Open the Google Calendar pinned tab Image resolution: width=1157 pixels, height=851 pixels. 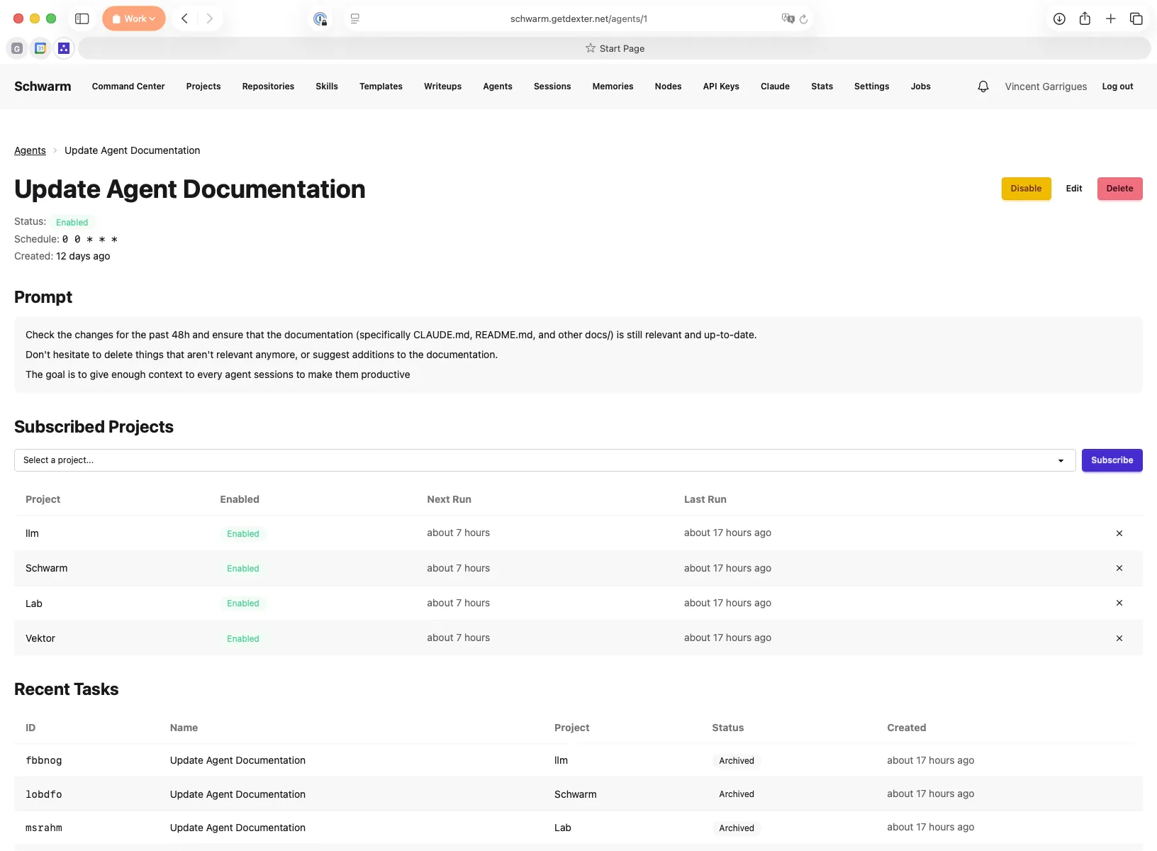click(40, 48)
